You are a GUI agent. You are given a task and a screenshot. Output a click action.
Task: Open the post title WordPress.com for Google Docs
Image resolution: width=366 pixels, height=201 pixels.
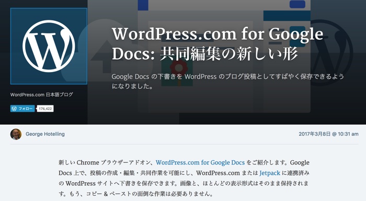[218, 44]
